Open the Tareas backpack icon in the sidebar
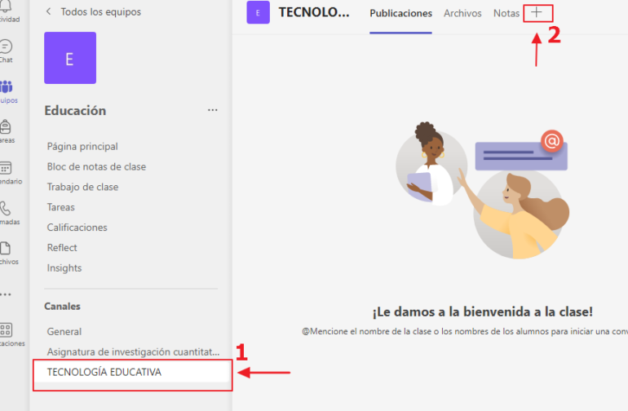Image resolution: width=628 pixels, height=411 pixels. pos(5,127)
